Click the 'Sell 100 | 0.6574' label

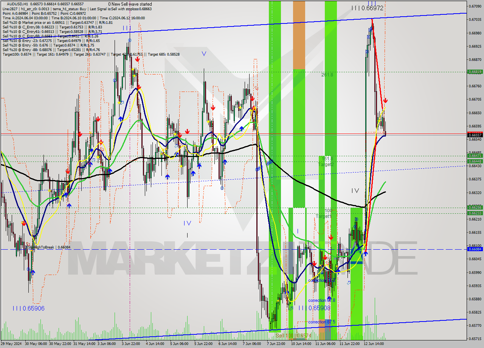tap(293, 336)
